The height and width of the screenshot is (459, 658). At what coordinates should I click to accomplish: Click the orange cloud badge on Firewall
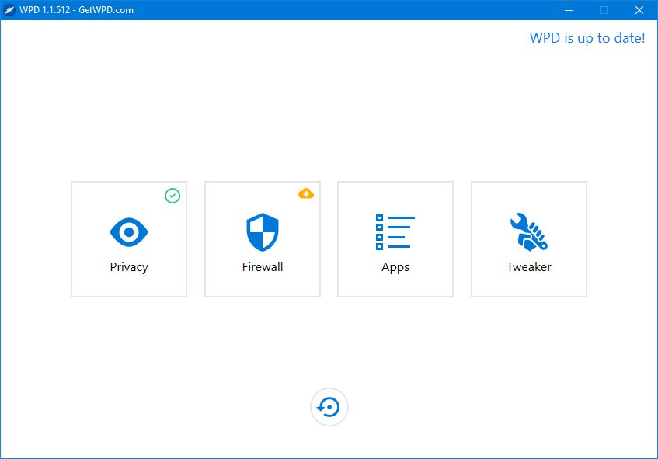click(x=306, y=193)
